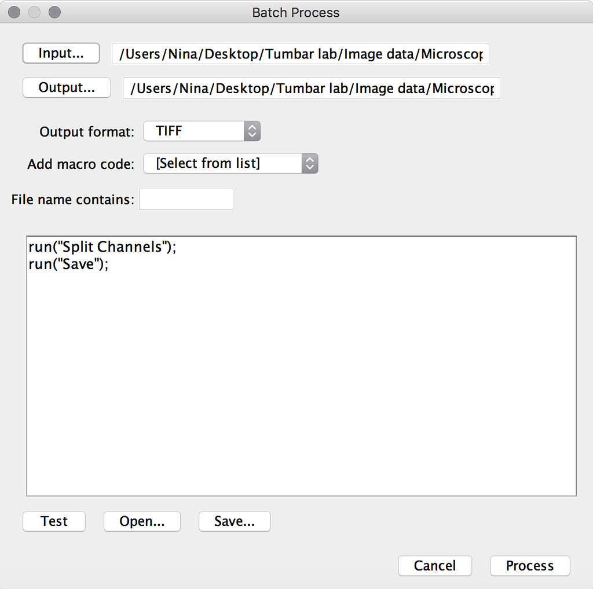
Task: Click Cancel to dismiss the Batch Process dialog
Action: click(435, 565)
